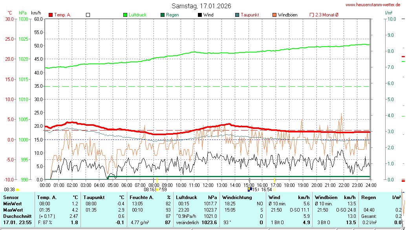Select the Windrichtung column header
This screenshot has height=230, width=406.
(234, 197)
